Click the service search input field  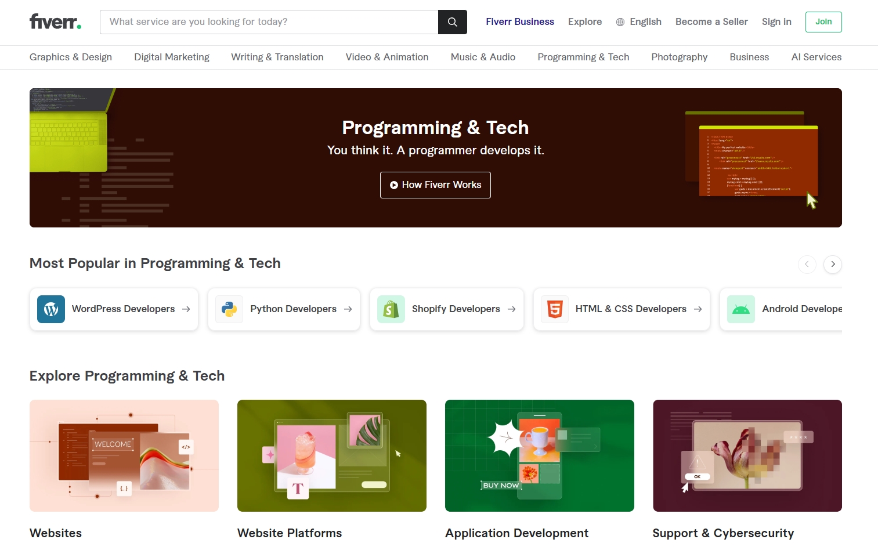point(269,22)
